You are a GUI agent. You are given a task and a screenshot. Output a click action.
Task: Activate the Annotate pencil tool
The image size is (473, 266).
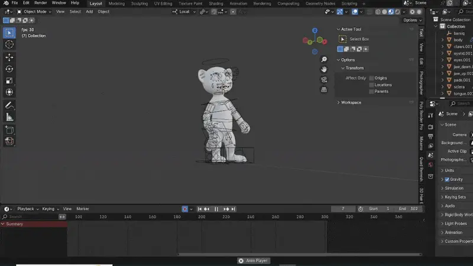[9, 105]
